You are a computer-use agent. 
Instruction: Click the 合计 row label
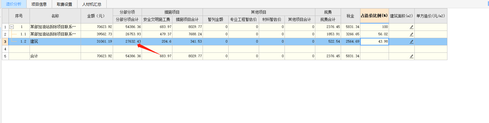55,56
